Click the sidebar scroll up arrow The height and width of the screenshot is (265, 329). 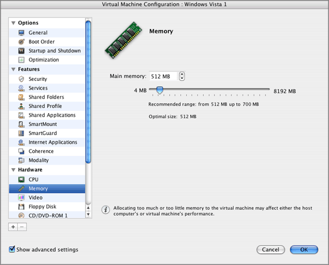[x=88, y=208]
